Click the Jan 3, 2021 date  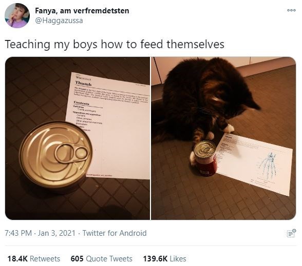(x=56, y=233)
